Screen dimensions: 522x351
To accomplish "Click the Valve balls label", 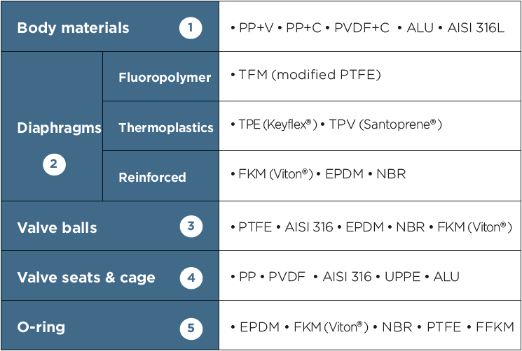I will coord(57,228).
